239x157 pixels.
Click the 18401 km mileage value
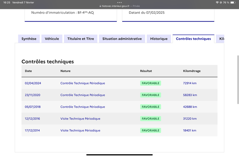tap(190, 130)
